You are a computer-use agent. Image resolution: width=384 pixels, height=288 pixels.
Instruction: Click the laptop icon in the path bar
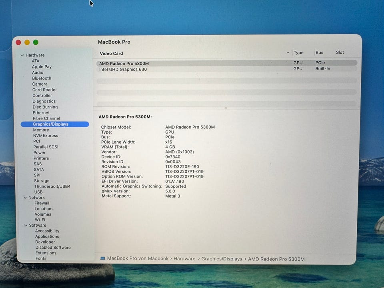tap(103, 258)
